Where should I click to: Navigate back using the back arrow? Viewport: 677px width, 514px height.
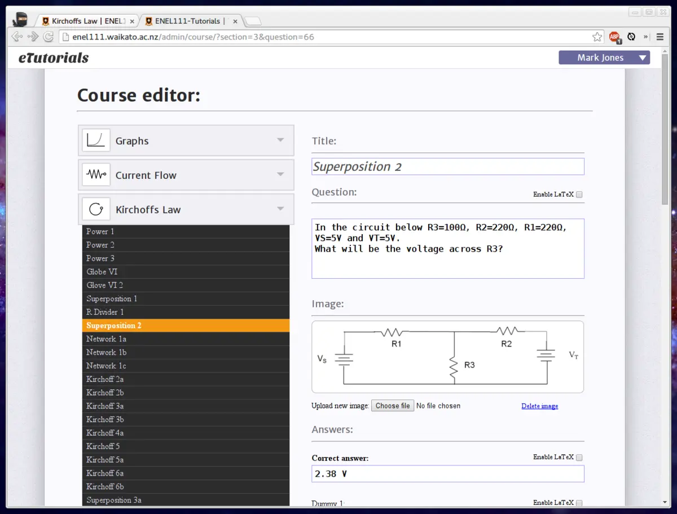point(16,37)
